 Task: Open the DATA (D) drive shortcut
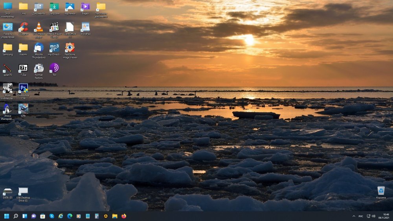[7, 194]
